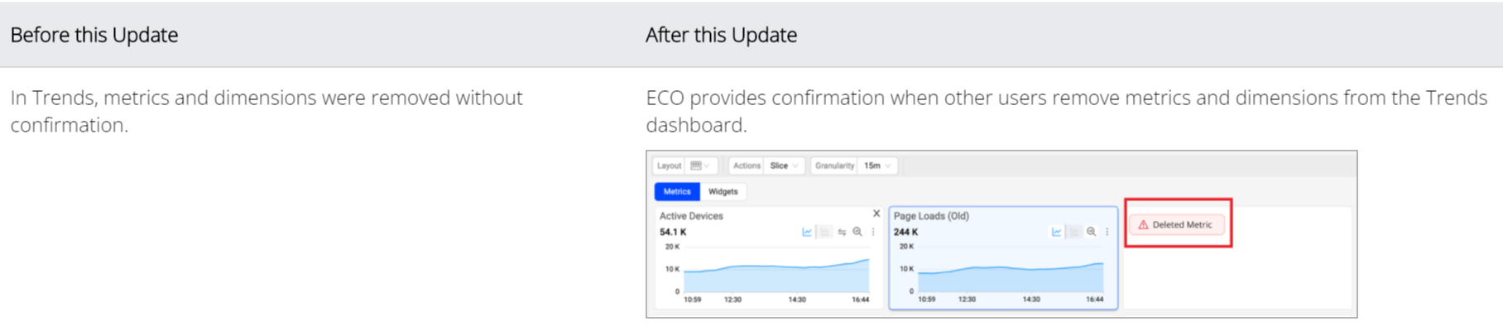Close the Active Devices metric card

(x=876, y=213)
